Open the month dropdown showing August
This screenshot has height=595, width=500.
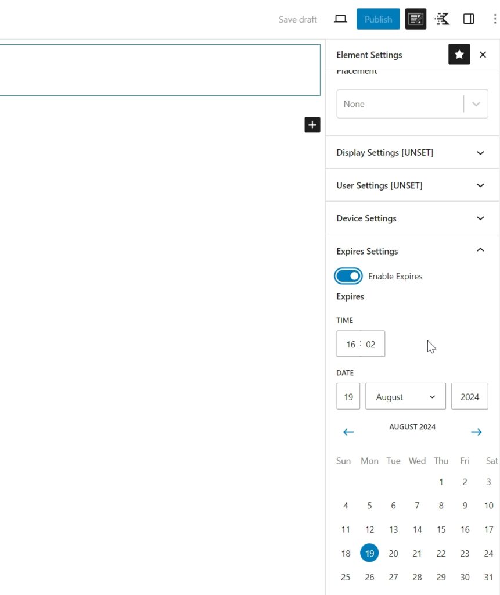pyautogui.click(x=405, y=397)
